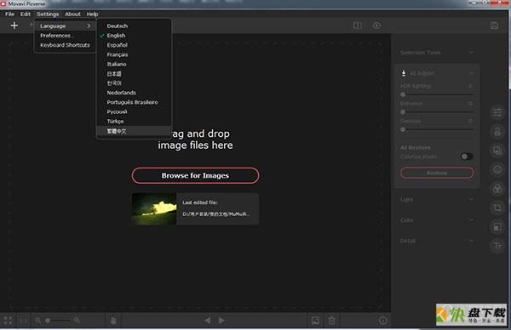Click the image gallery icon in bottom bar
The image size is (511, 330).
click(x=315, y=321)
